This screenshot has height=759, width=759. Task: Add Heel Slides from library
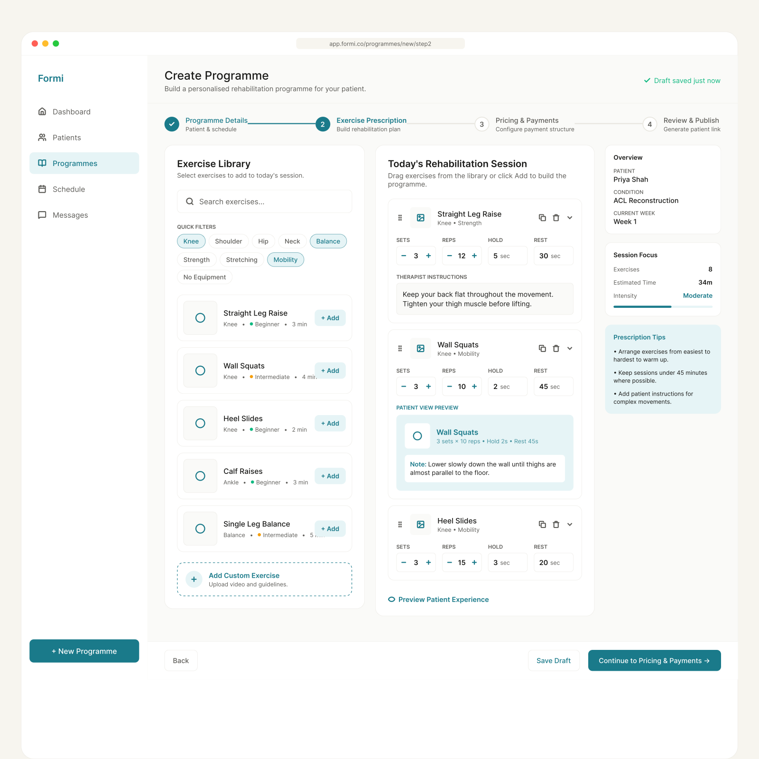[x=330, y=423]
